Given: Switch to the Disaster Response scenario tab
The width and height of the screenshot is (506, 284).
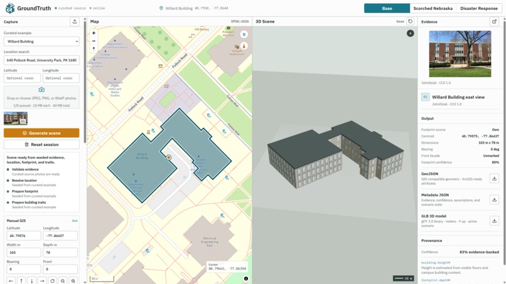Looking at the screenshot, I should (478, 8).
